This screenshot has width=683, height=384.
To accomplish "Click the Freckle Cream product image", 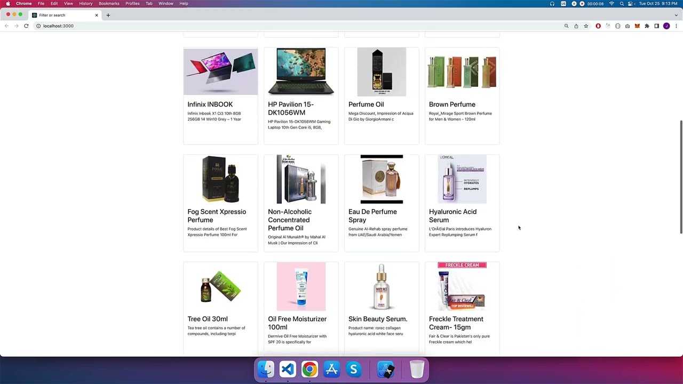I will coord(462,286).
